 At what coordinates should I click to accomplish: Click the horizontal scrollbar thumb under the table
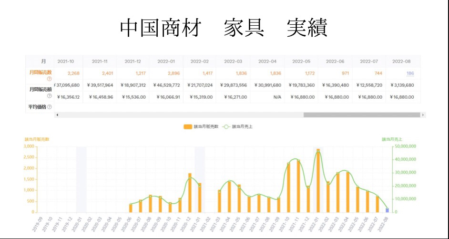coord(361,115)
